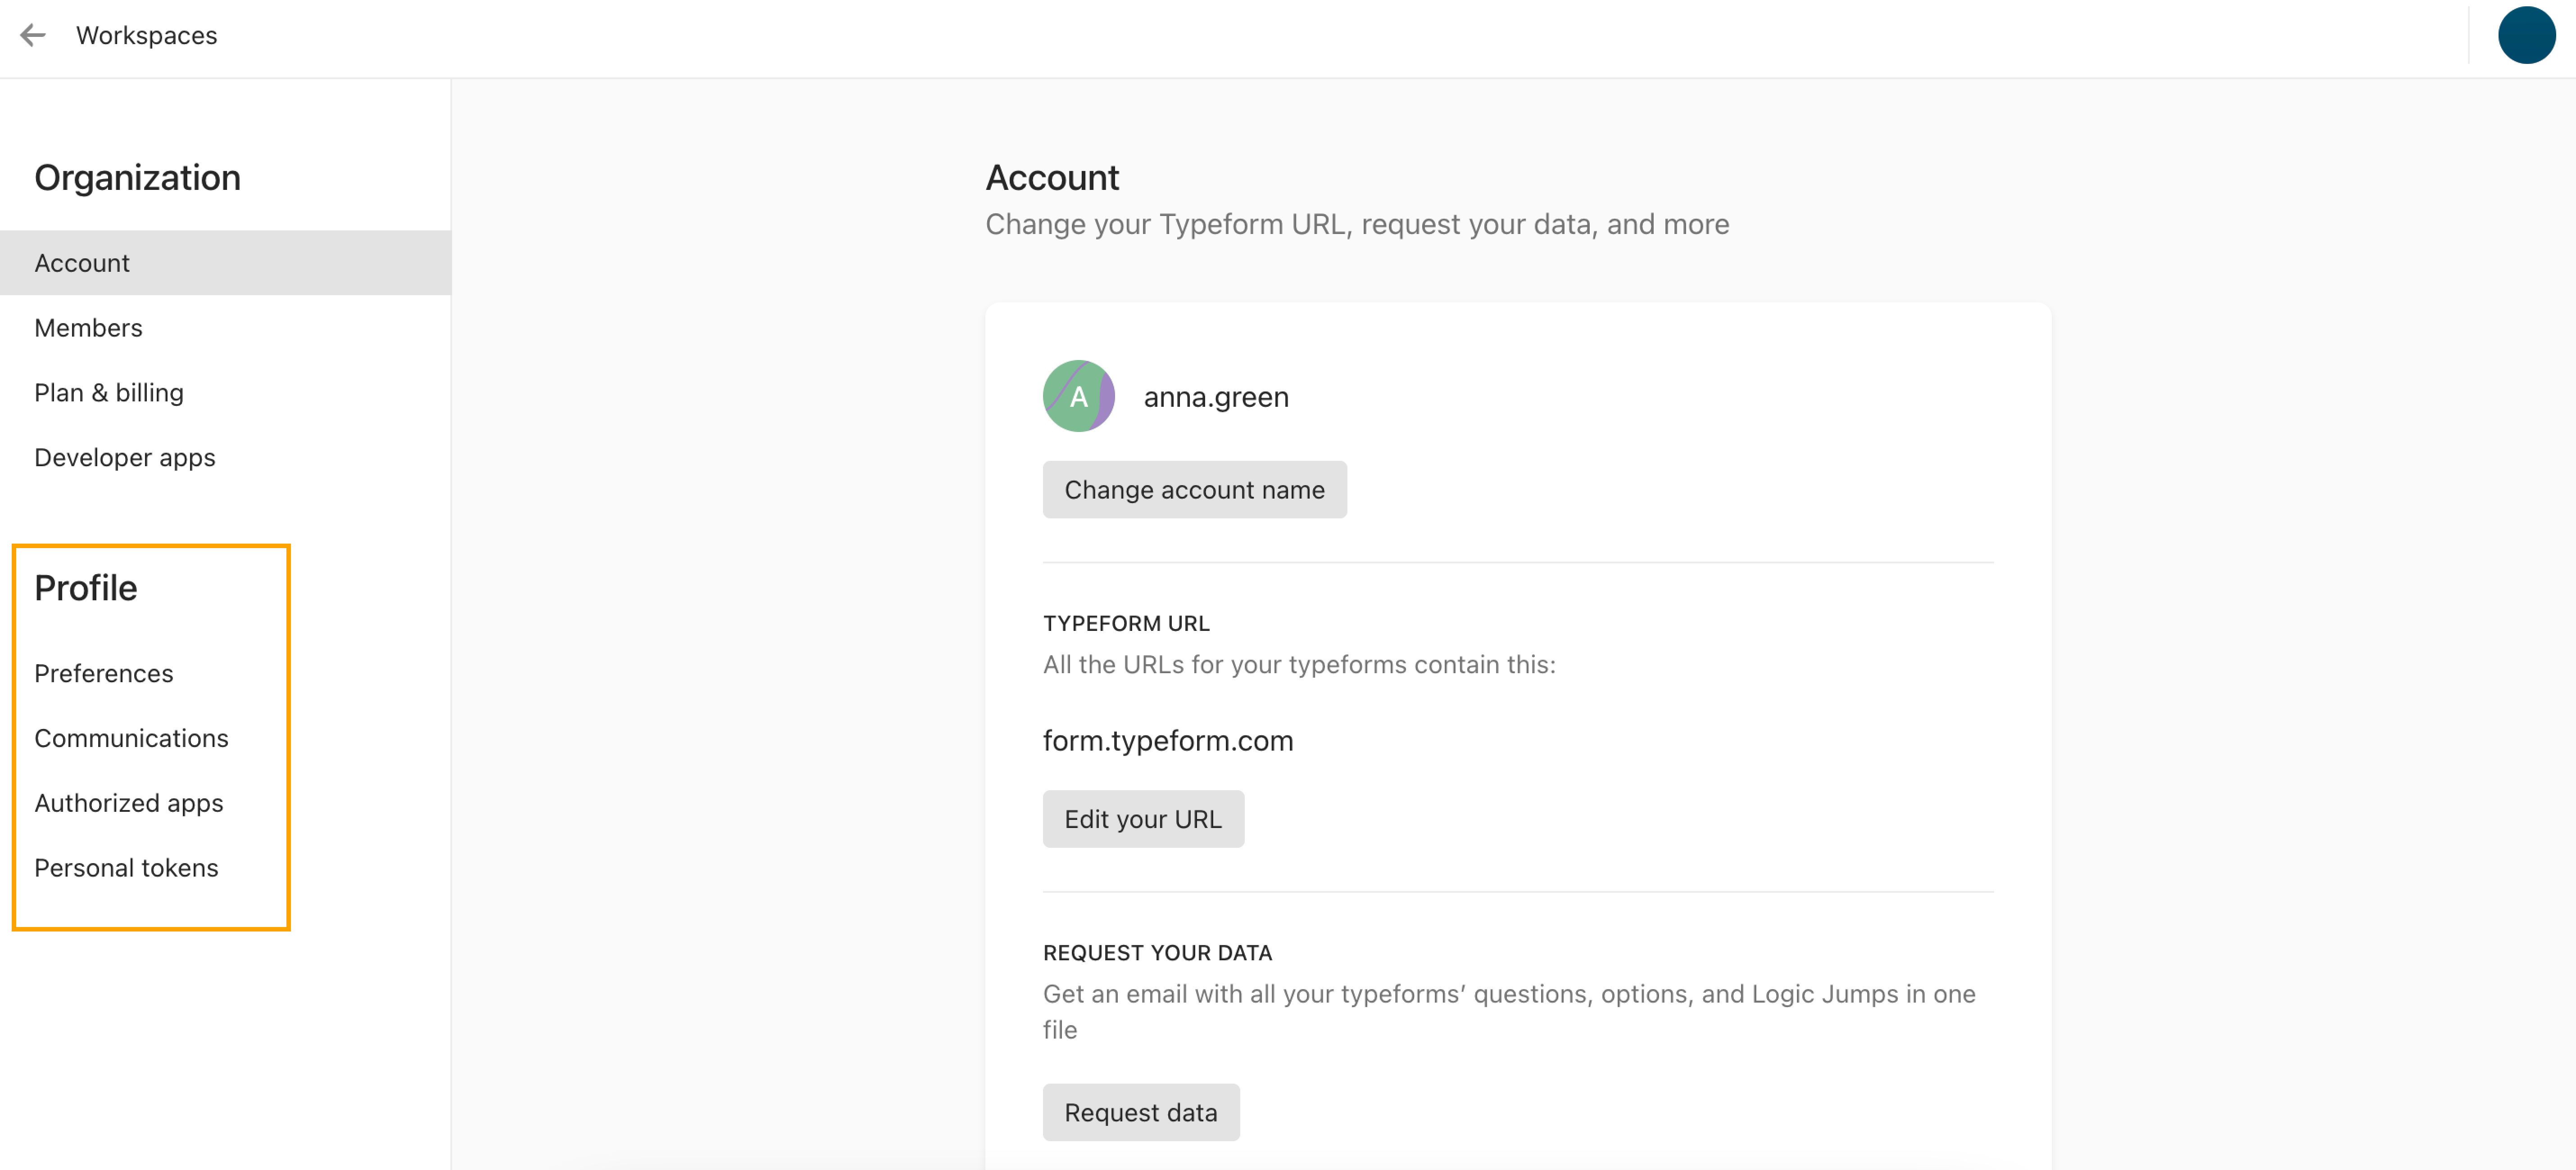
Task: Click the Request data button
Action: pyautogui.click(x=1141, y=1112)
